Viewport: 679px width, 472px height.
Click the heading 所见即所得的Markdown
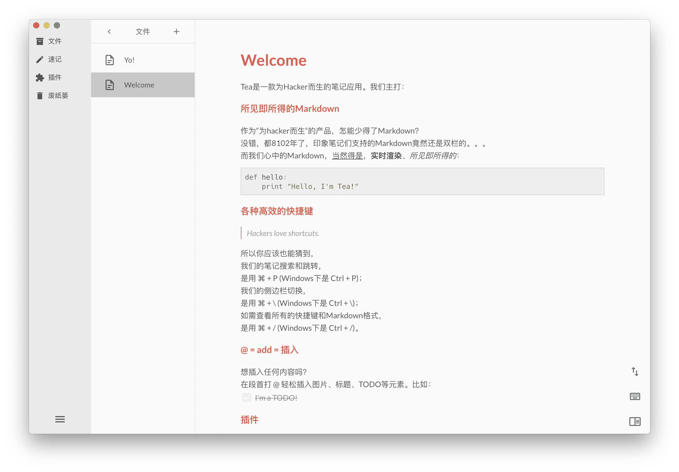(x=290, y=108)
